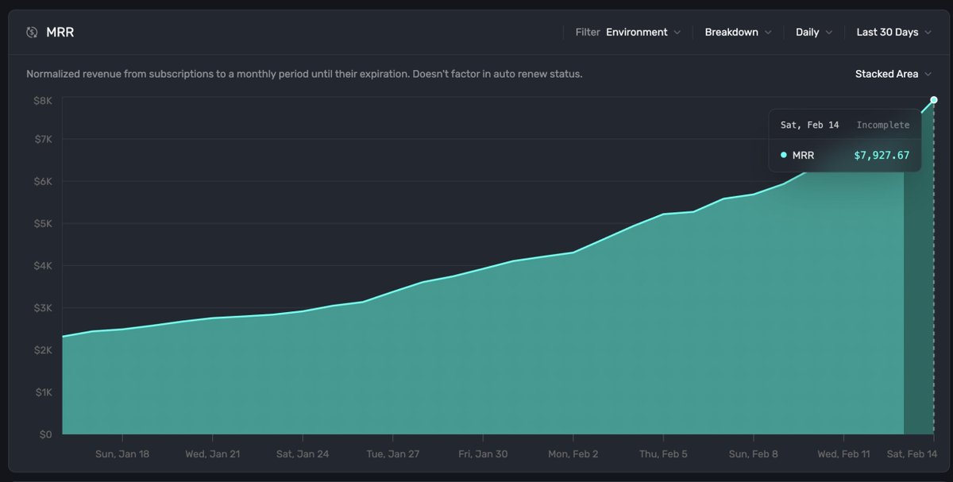Click the $0 y-axis label
The image size is (953, 482).
tap(46, 434)
